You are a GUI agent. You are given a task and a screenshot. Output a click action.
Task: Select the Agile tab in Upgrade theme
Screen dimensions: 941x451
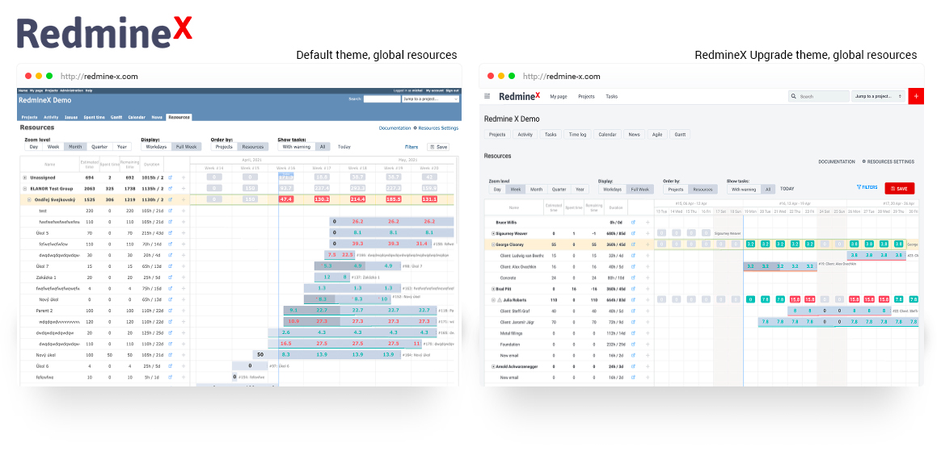[x=656, y=135]
